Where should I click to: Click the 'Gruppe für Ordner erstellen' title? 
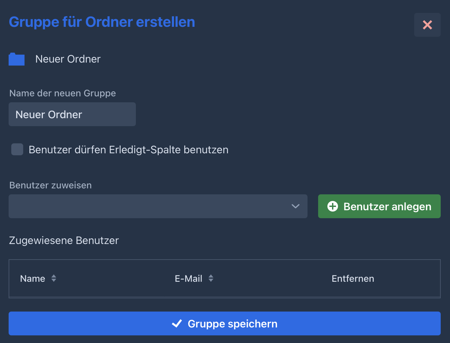pyautogui.click(x=102, y=22)
